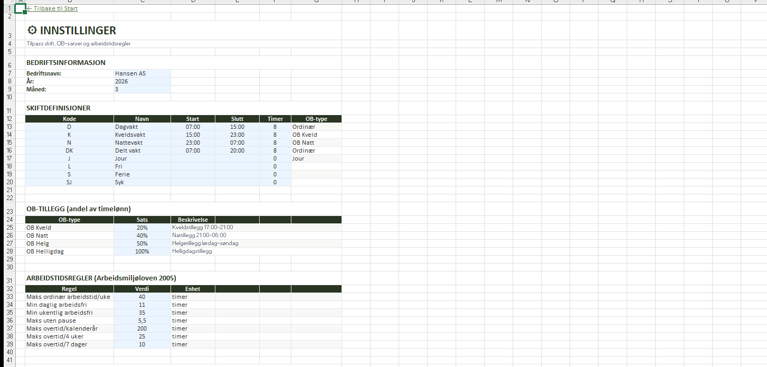Viewport: 767px width, 367px height.
Task: Click the Nattevakt shift name cell
Action: [x=141, y=143]
